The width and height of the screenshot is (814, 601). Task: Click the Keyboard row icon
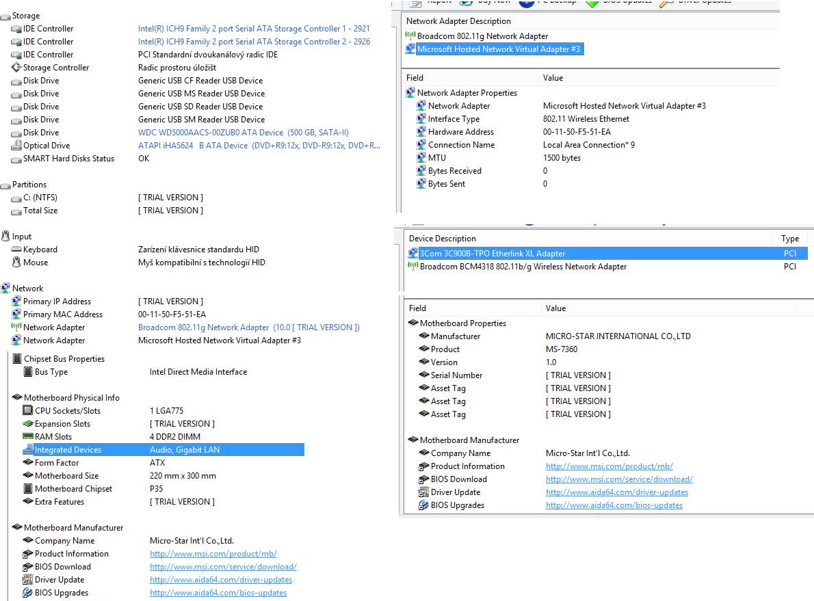[x=16, y=250]
